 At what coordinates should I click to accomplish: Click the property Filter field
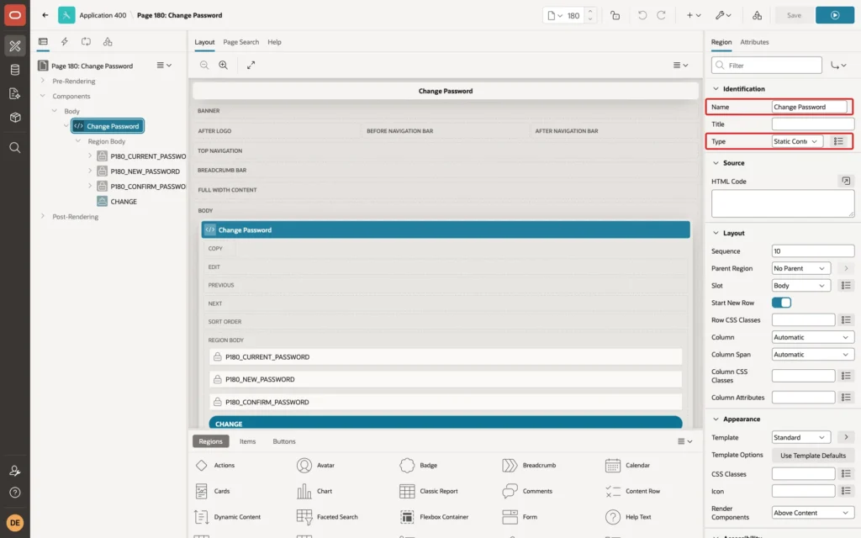click(767, 66)
